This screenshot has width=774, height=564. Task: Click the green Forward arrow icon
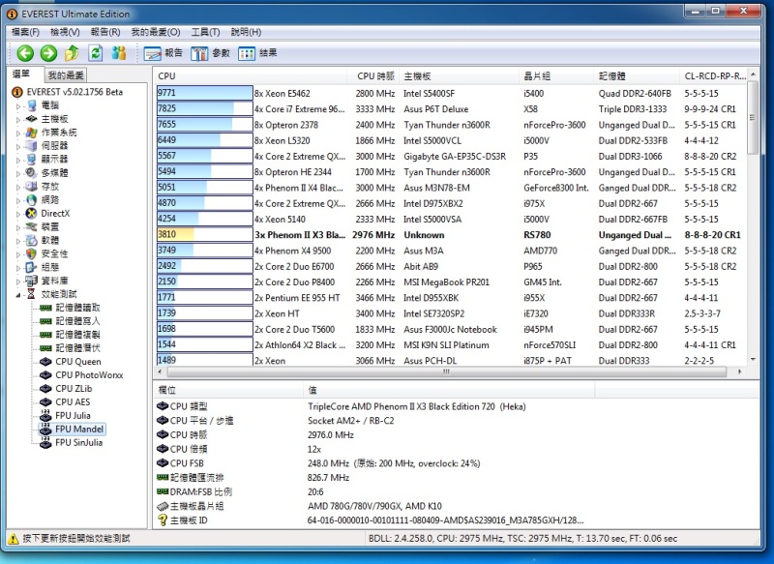tap(48, 53)
